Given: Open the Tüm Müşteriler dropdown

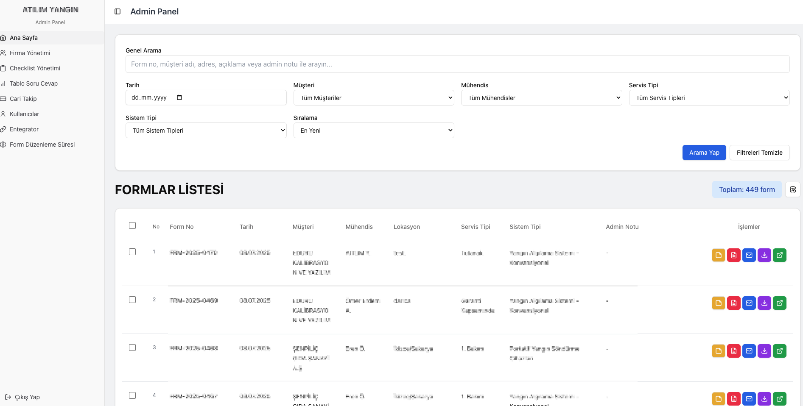Looking at the screenshot, I should coord(374,98).
